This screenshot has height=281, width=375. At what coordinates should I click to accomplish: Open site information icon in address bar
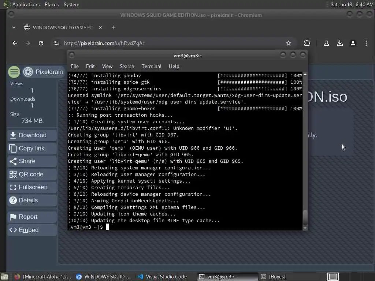[x=57, y=43]
